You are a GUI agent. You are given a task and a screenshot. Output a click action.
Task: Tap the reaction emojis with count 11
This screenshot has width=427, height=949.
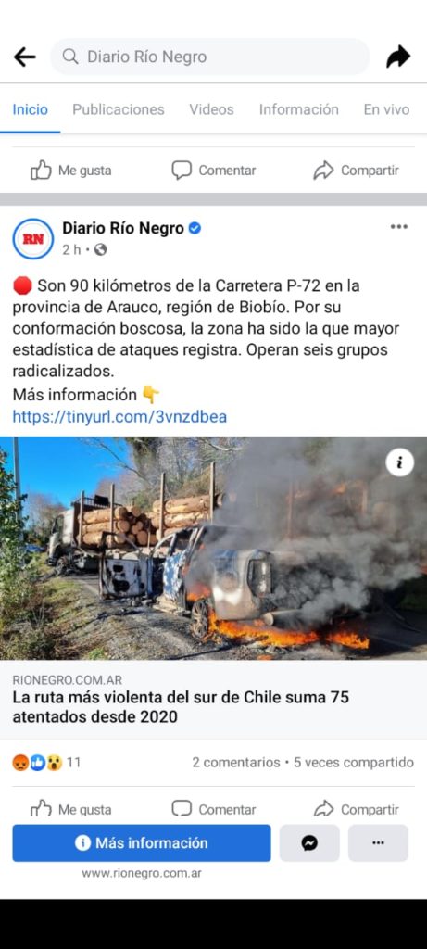46,763
